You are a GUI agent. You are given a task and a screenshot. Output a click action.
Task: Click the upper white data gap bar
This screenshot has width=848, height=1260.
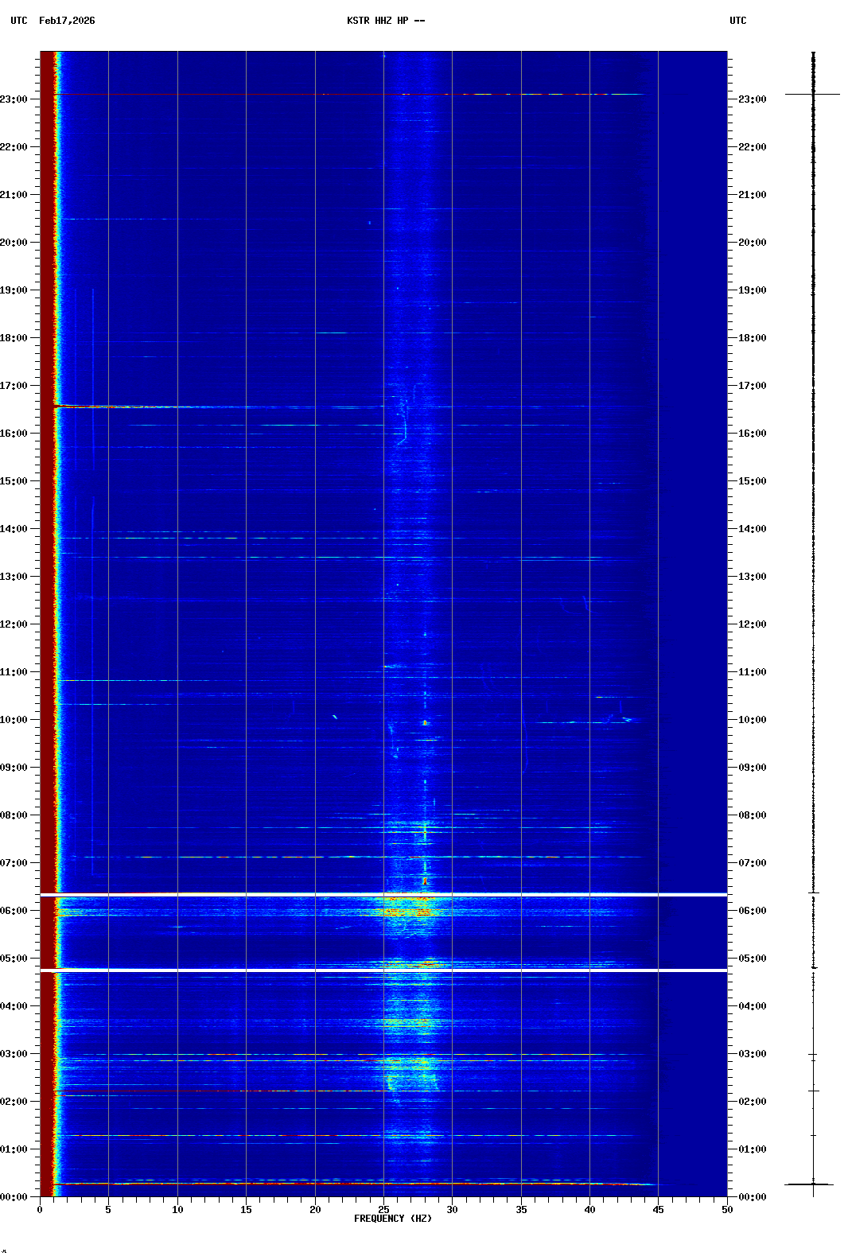point(383,895)
